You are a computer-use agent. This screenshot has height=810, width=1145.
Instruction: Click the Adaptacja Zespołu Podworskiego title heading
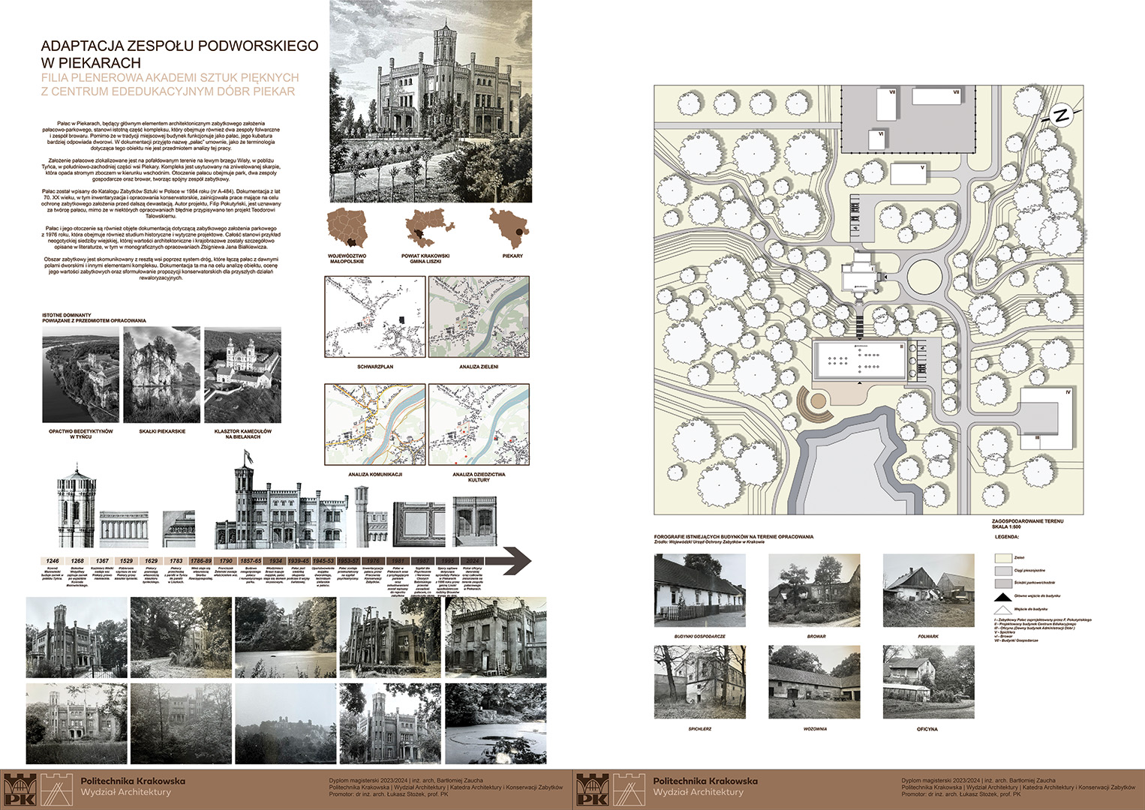[x=179, y=54]
